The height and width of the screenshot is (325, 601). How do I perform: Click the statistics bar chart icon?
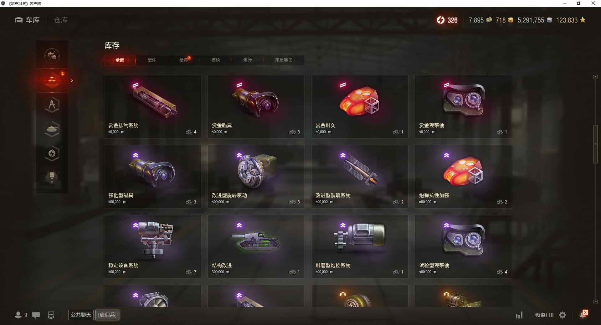(x=519, y=315)
